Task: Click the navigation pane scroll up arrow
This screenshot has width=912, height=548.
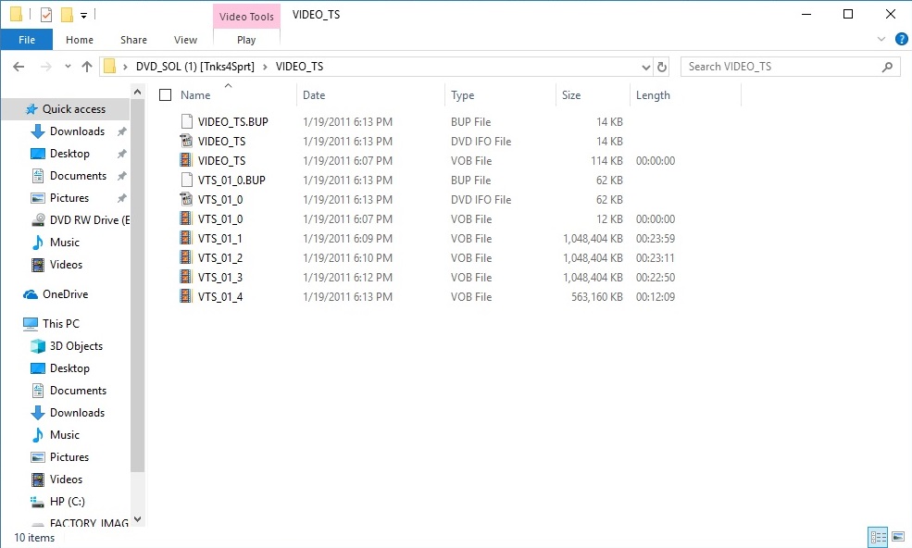Action: coord(137,92)
